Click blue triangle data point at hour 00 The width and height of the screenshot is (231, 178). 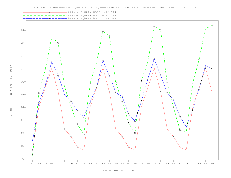pos(33,141)
